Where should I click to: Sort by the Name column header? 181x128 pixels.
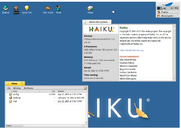(x=22, y=91)
